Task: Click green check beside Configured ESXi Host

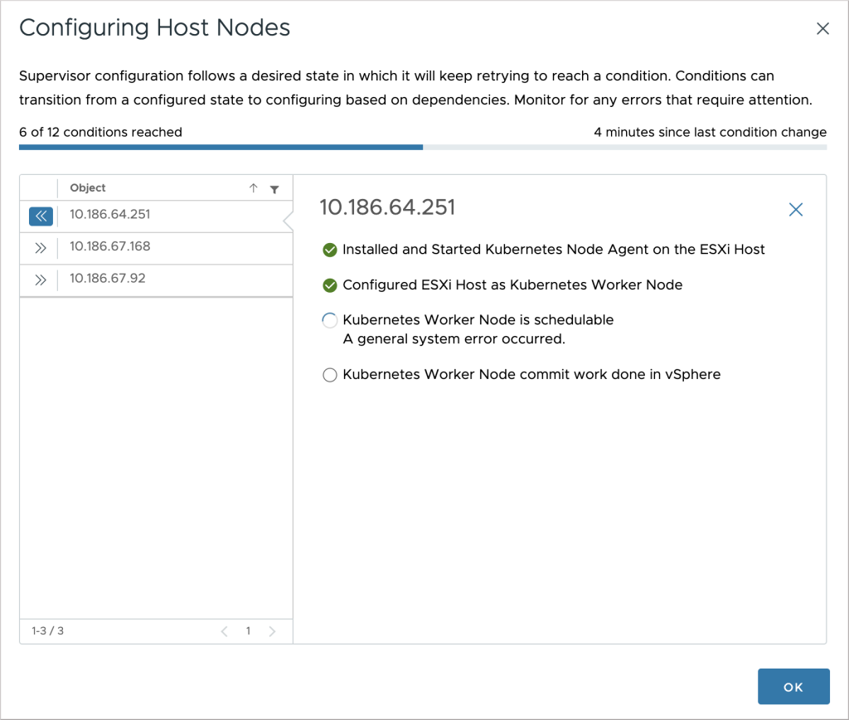Action: [x=330, y=285]
